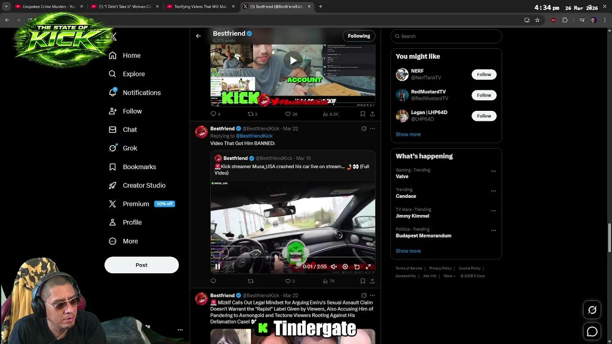Open options for the Valve trend
This screenshot has height=344, width=612.
point(493,171)
